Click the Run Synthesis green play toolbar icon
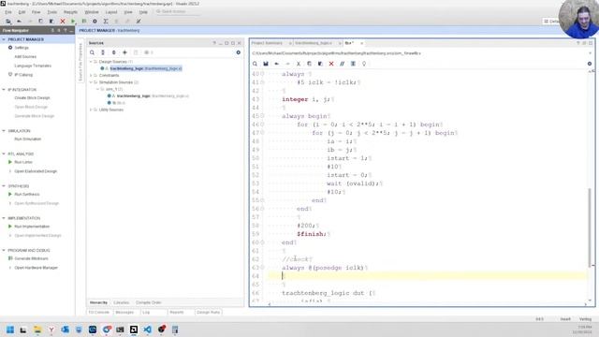The height and width of the screenshot is (337, 599). point(73,22)
